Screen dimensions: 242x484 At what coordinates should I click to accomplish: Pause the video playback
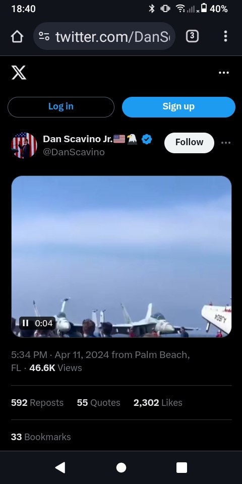click(26, 323)
